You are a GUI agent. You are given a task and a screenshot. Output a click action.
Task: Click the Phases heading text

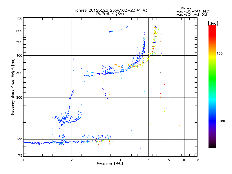pos(186,8)
